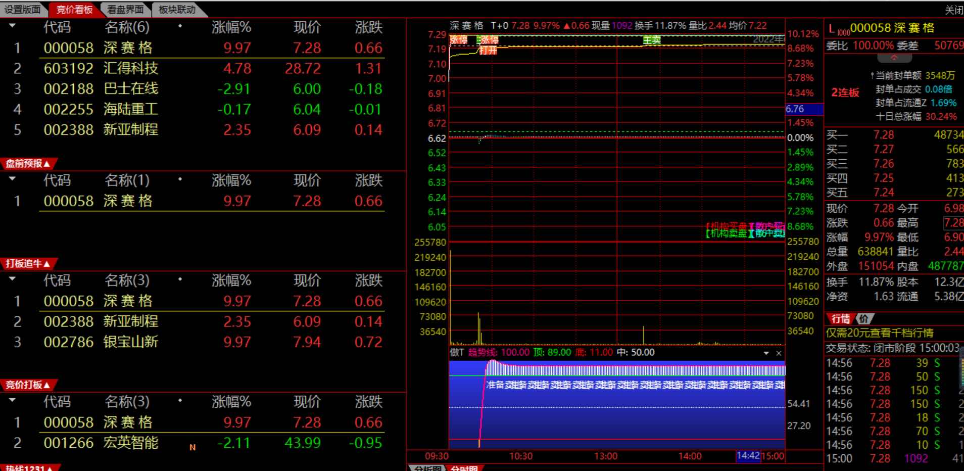Image resolution: width=964 pixels, height=471 pixels.
Task: Open the 做T indicator dropdown arrow
Action: pyautogui.click(x=766, y=353)
